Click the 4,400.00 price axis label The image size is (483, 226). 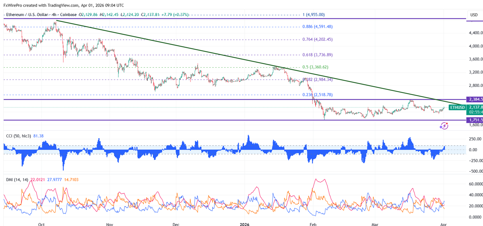coord(475,33)
